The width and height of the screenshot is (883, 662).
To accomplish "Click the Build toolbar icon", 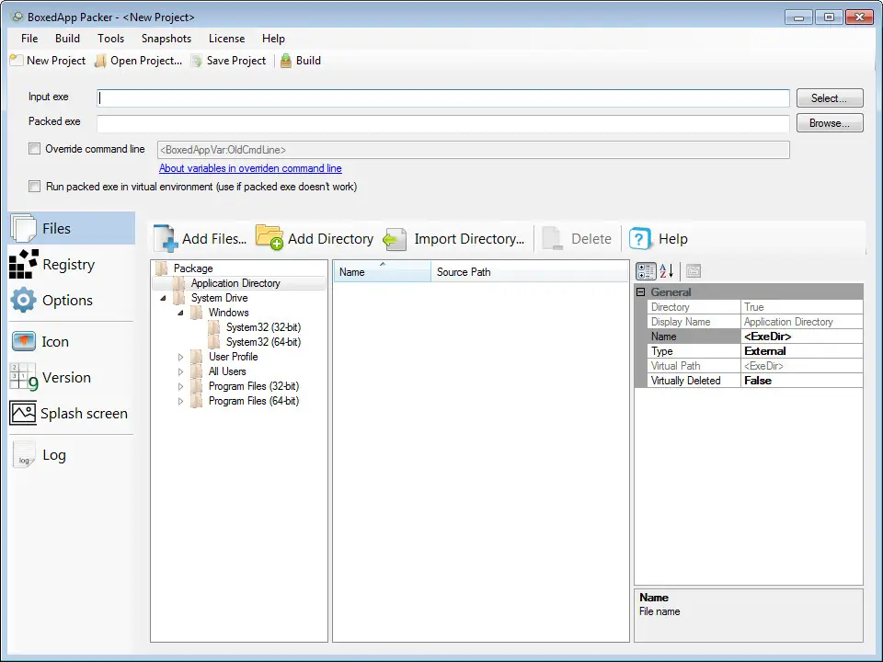I will tap(286, 61).
